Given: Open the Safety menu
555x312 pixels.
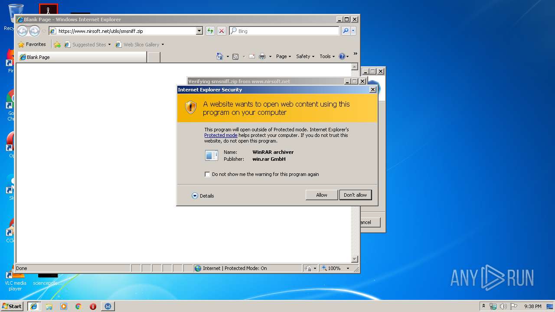Looking at the screenshot, I should (305, 56).
